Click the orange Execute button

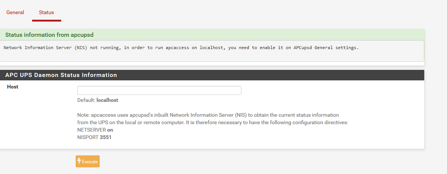(x=88, y=161)
